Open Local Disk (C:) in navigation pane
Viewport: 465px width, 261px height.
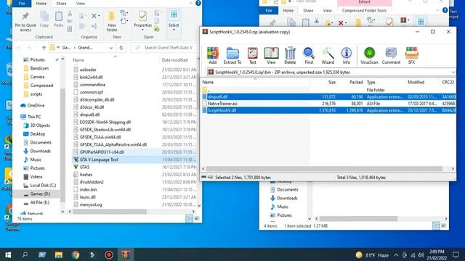43,186
